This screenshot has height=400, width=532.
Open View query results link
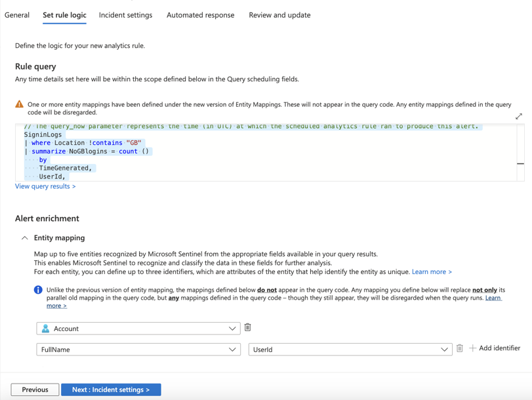[45, 186]
